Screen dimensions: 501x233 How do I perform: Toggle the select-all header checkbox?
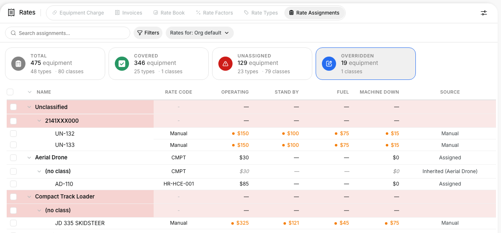10,92
